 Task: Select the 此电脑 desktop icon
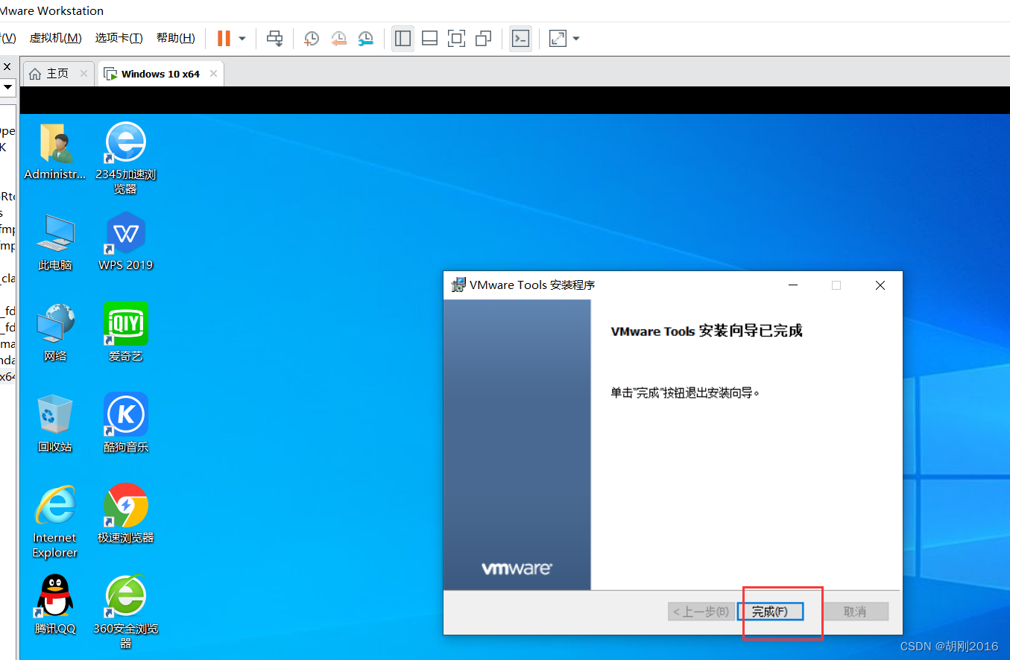[55, 243]
